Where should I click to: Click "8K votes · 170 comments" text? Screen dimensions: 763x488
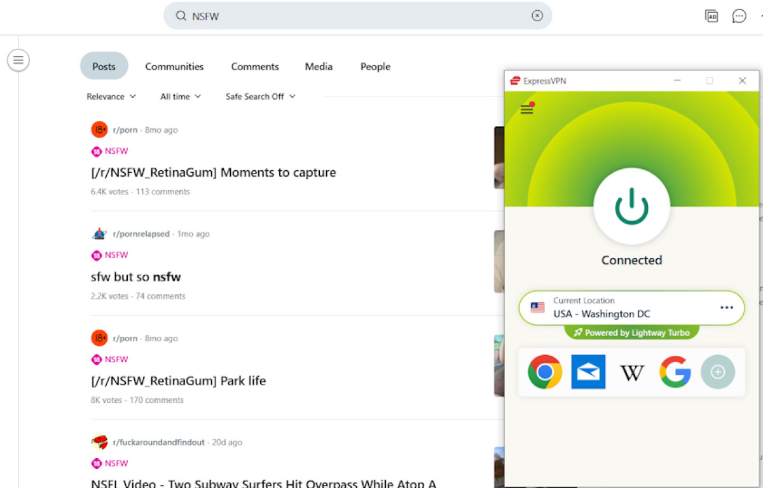137,400
